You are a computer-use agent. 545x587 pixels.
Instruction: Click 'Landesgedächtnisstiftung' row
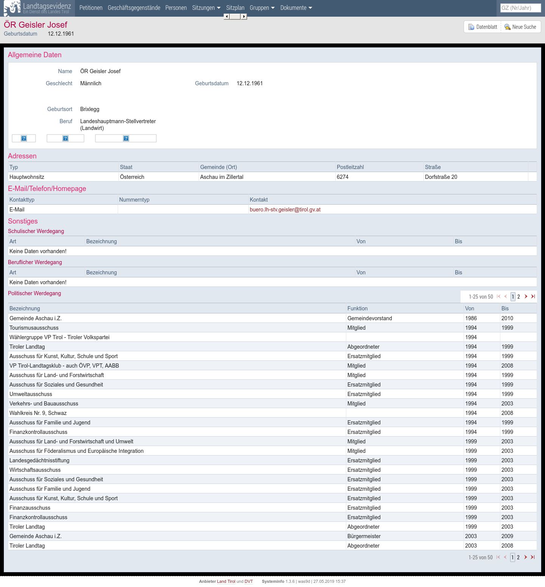point(272,460)
